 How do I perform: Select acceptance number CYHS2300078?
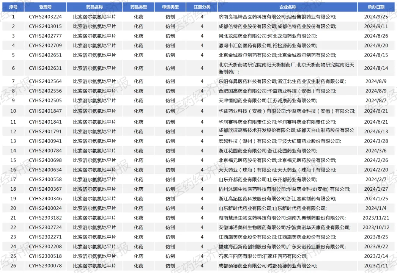pyautogui.click(x=45, y=266)
